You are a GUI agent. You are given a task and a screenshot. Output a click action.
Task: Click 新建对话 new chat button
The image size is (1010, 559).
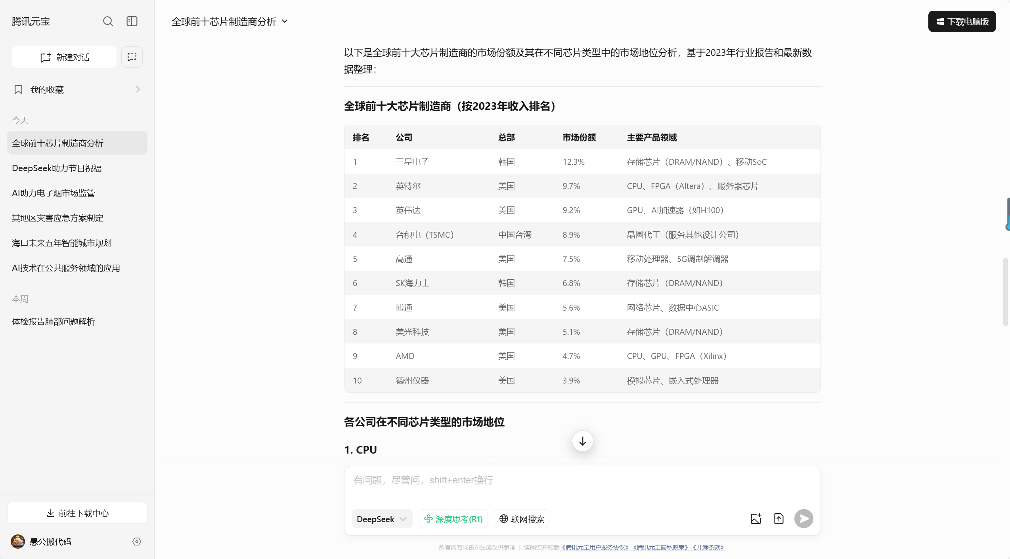[64, 57]
